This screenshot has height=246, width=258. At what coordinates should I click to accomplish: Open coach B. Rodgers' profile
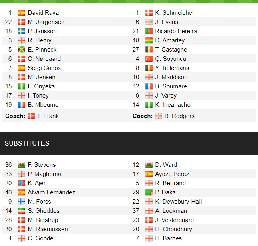[x=180, y=116]
